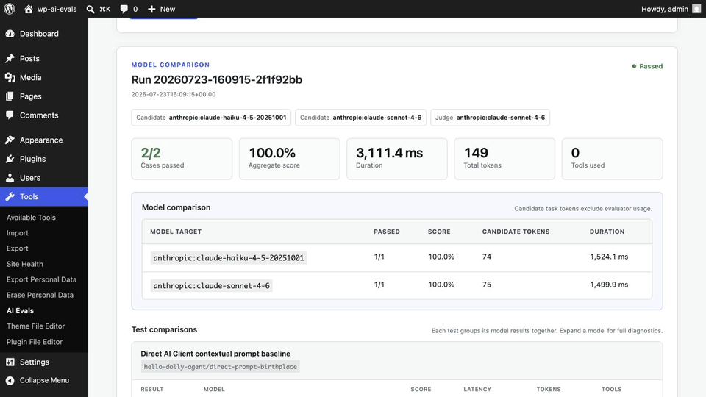
Task: Click the 74 candidate tokens cell
Action: coord(486,257)
